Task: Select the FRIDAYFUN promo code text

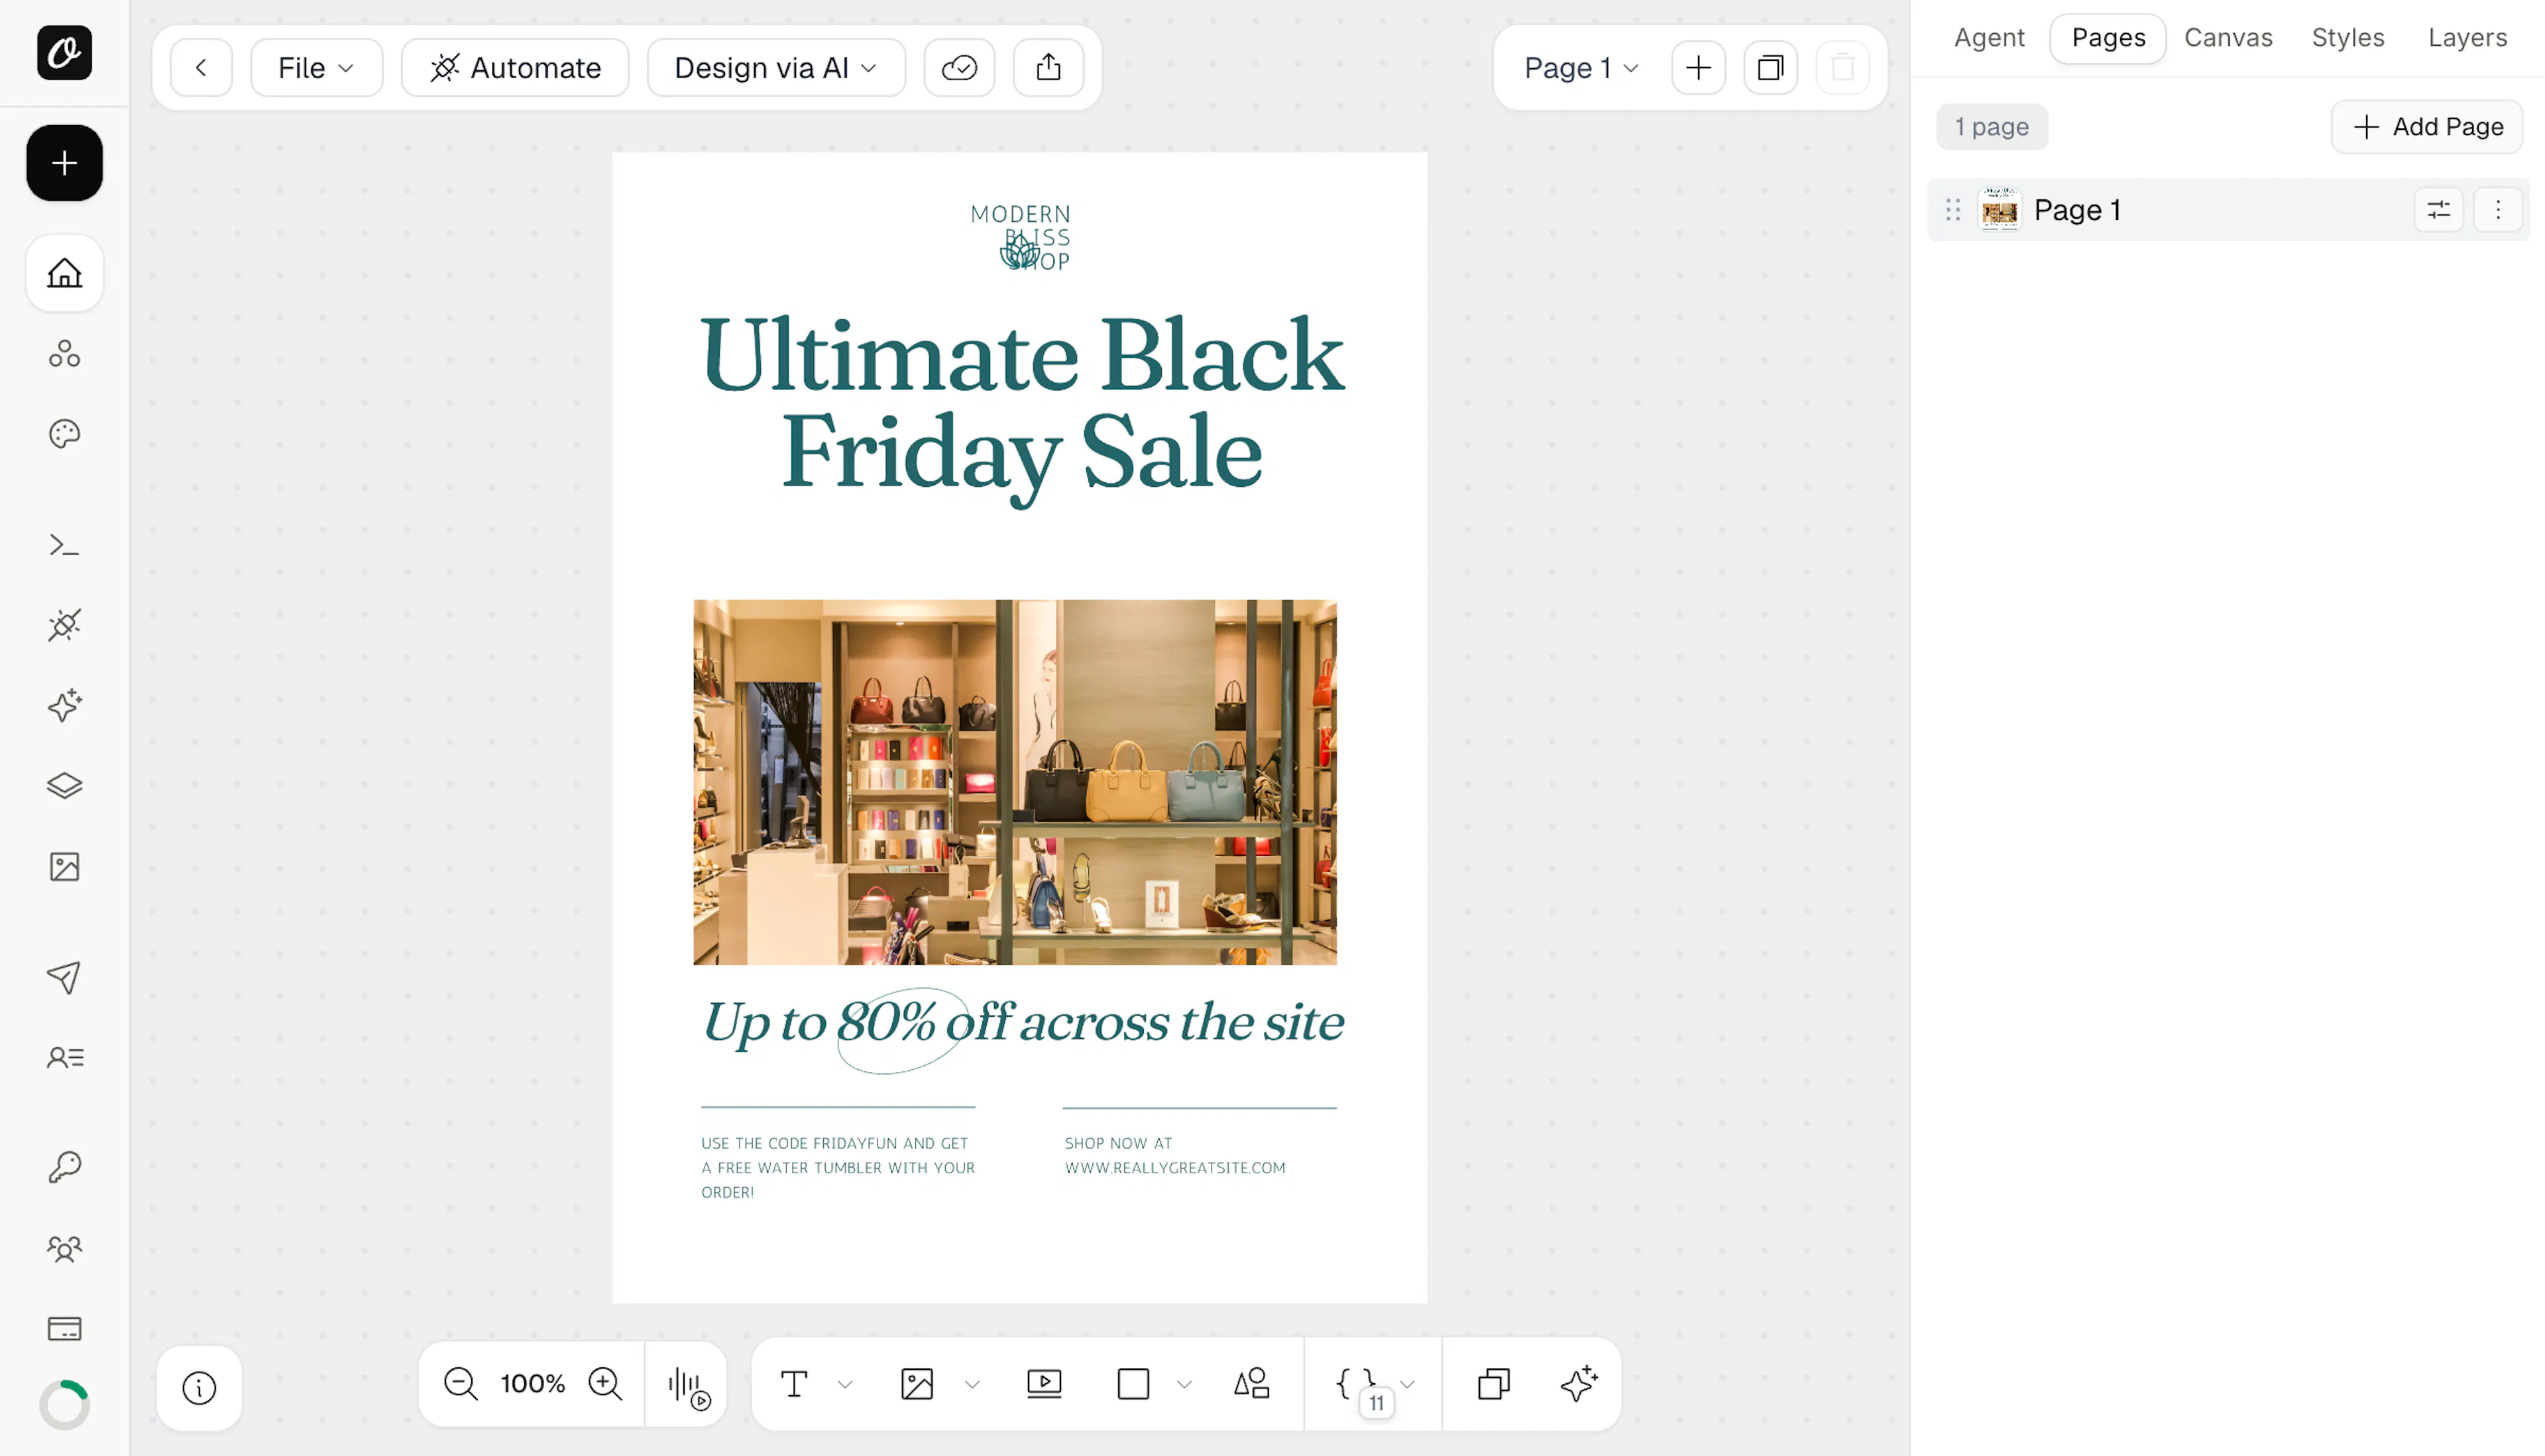Action: tap(838, 1168)
